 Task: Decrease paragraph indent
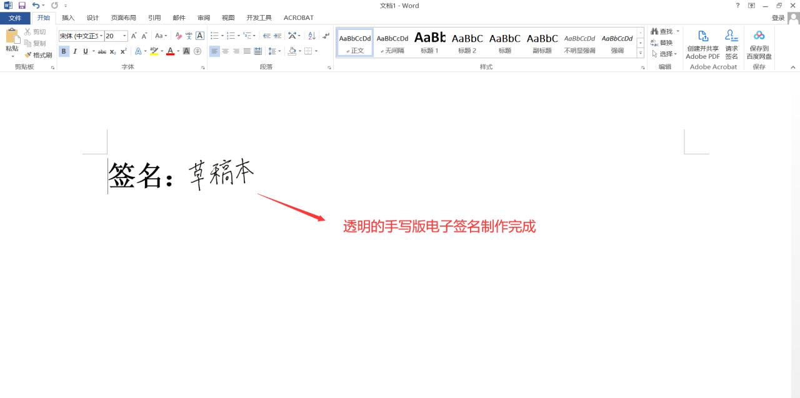[267, 36]
